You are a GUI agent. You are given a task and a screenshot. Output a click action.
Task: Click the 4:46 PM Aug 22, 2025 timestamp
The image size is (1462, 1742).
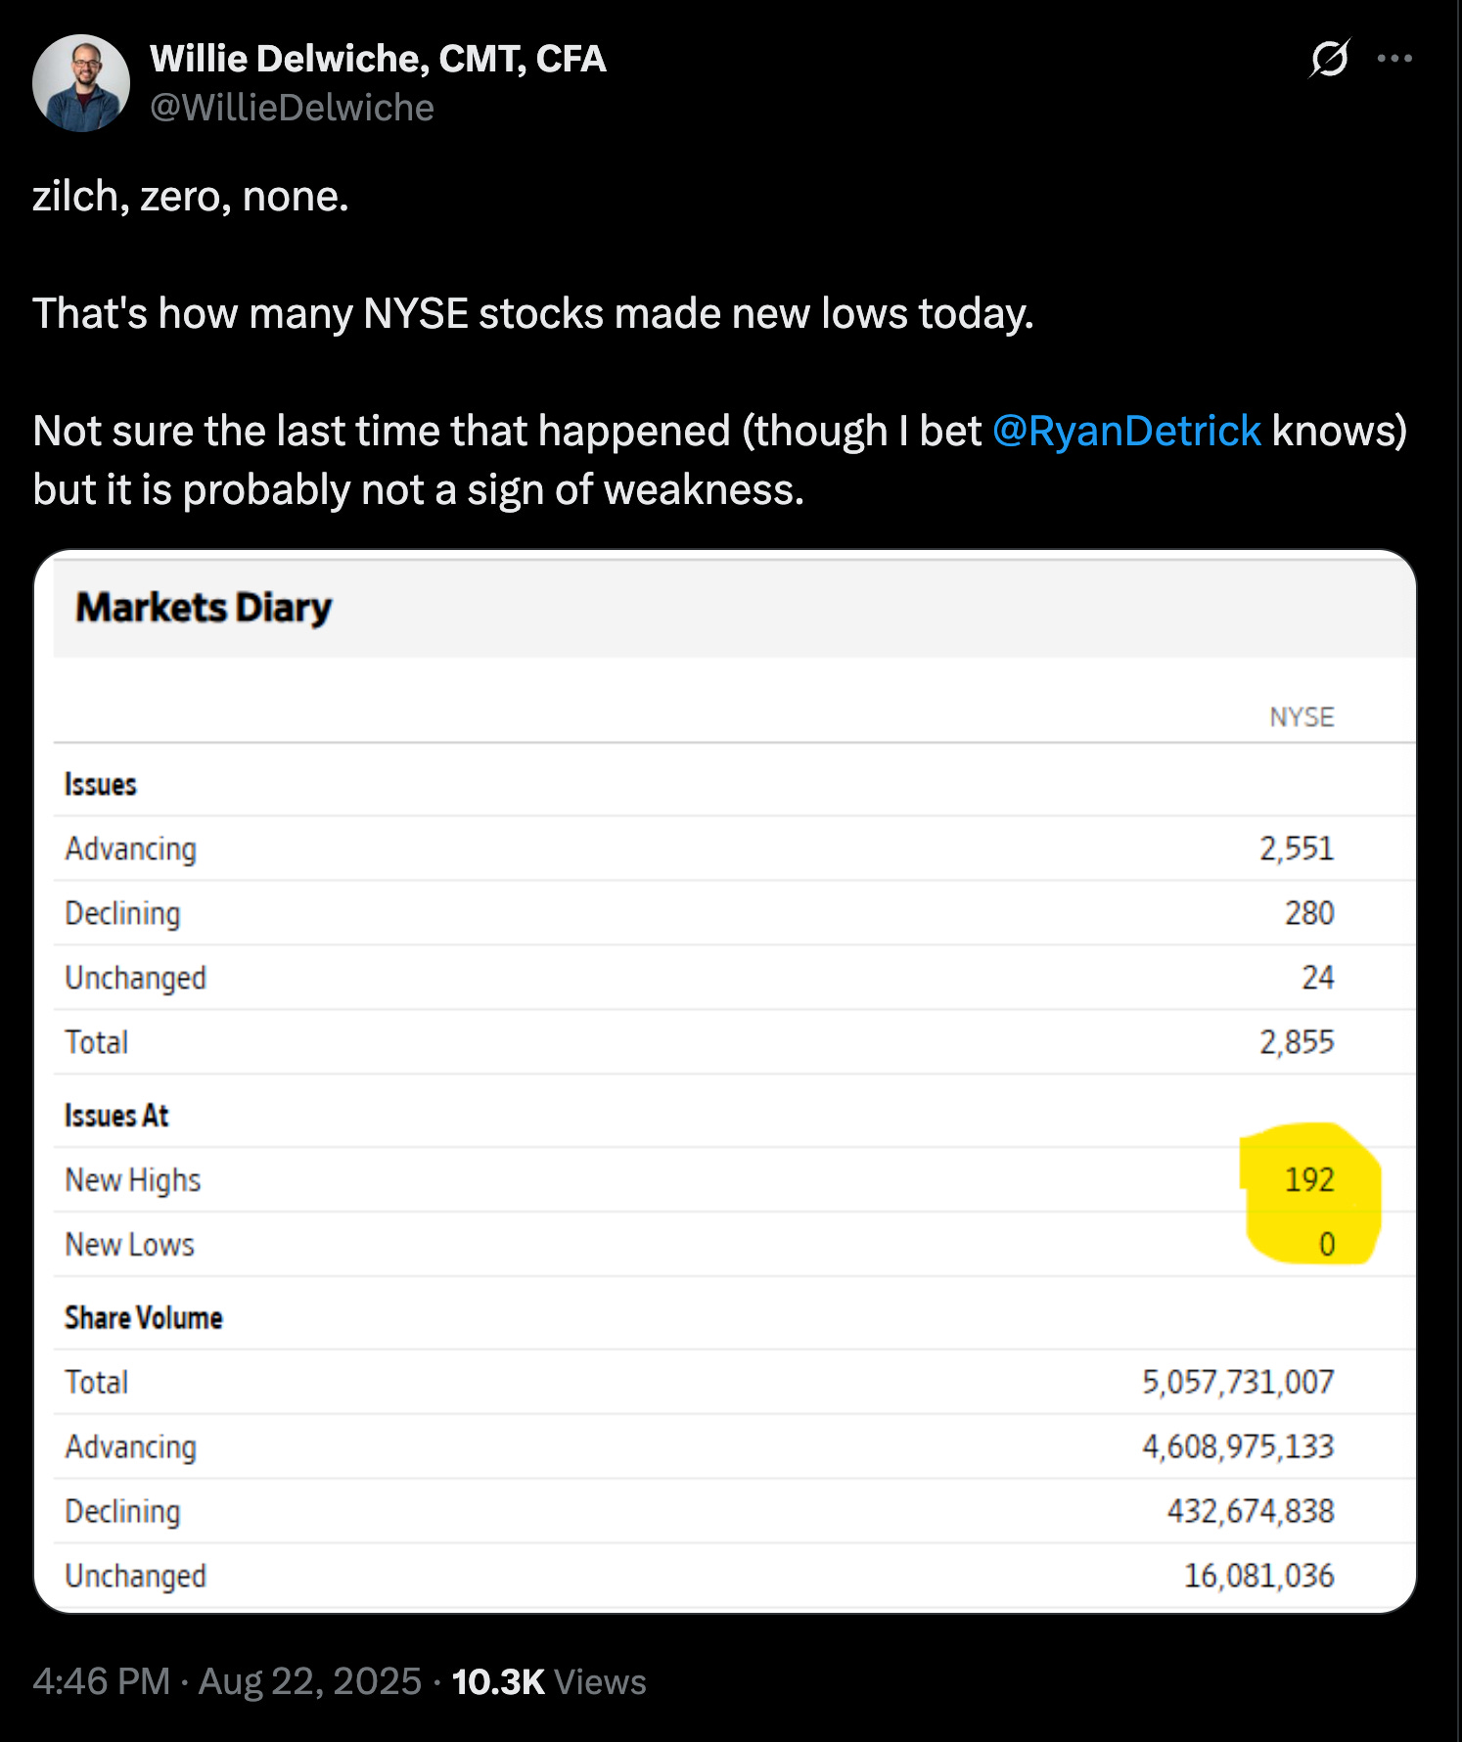(227, 1681)
